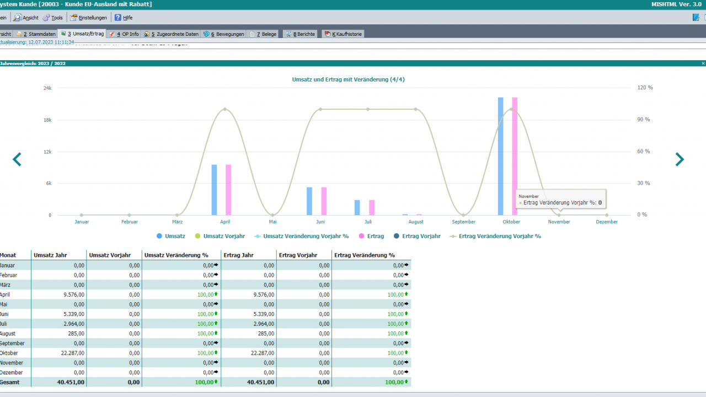Click the green up arrow in Juli Umsatz Veränderung
This screenshot has width=706, height=397.
pyautogui.click(x=216, y=323)
